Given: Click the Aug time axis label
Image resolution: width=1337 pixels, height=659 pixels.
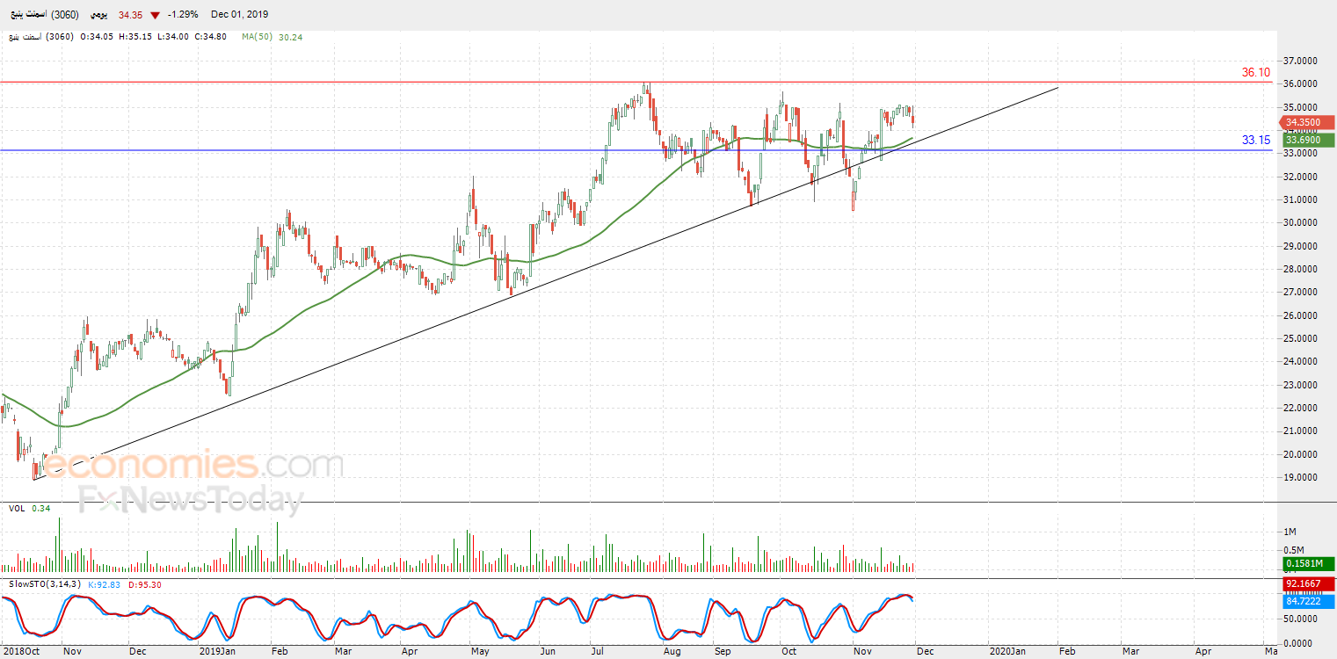Looking at the screenshot, I should click(x=672, y=651).
